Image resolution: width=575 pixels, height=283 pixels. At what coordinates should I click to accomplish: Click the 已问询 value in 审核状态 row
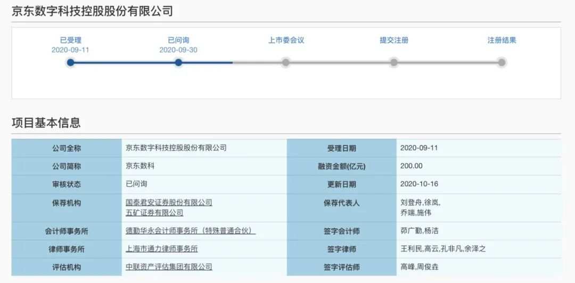pos(136,184)
